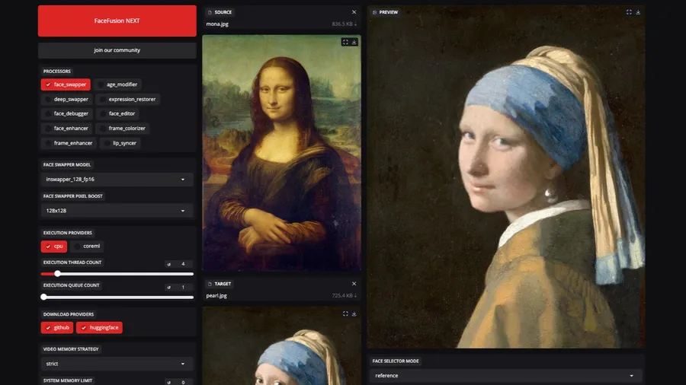Open the video memory strategy dropdown
The height and width of the screenshot is (385, 686).
point(118,364)
